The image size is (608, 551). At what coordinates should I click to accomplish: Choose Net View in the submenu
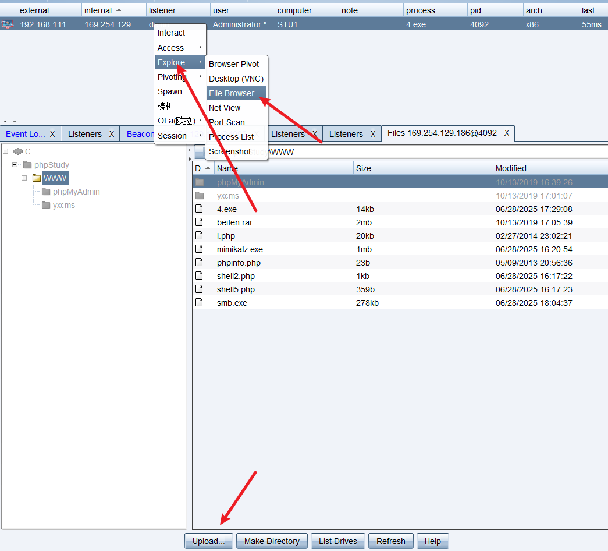click(225, 108)
